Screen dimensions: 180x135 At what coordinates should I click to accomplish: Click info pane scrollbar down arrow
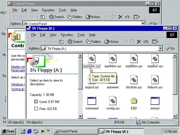pos(80,116)
